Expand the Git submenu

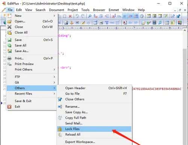coord(32,82)
